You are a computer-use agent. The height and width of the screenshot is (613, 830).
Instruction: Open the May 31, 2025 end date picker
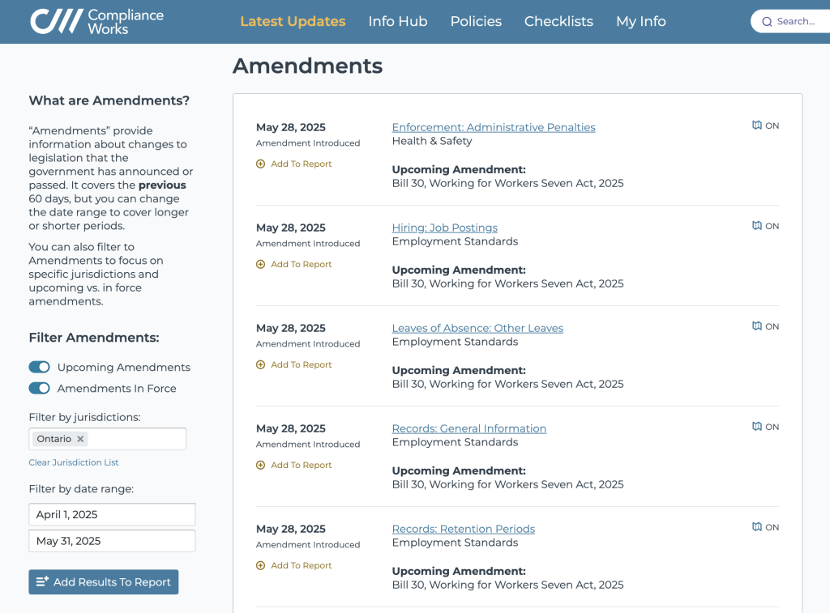[x=111, y=540]
